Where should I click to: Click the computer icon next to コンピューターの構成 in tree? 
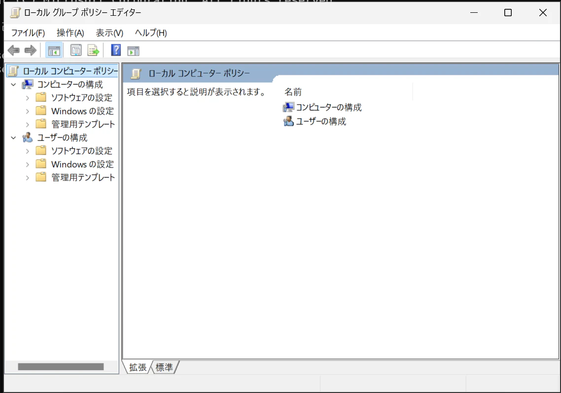[28, 84]
